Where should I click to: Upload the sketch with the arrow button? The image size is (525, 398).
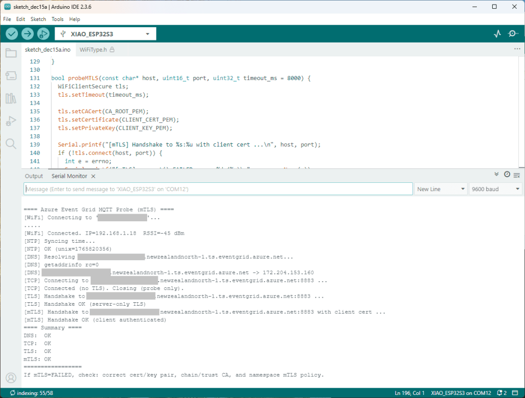pos(28,34)
